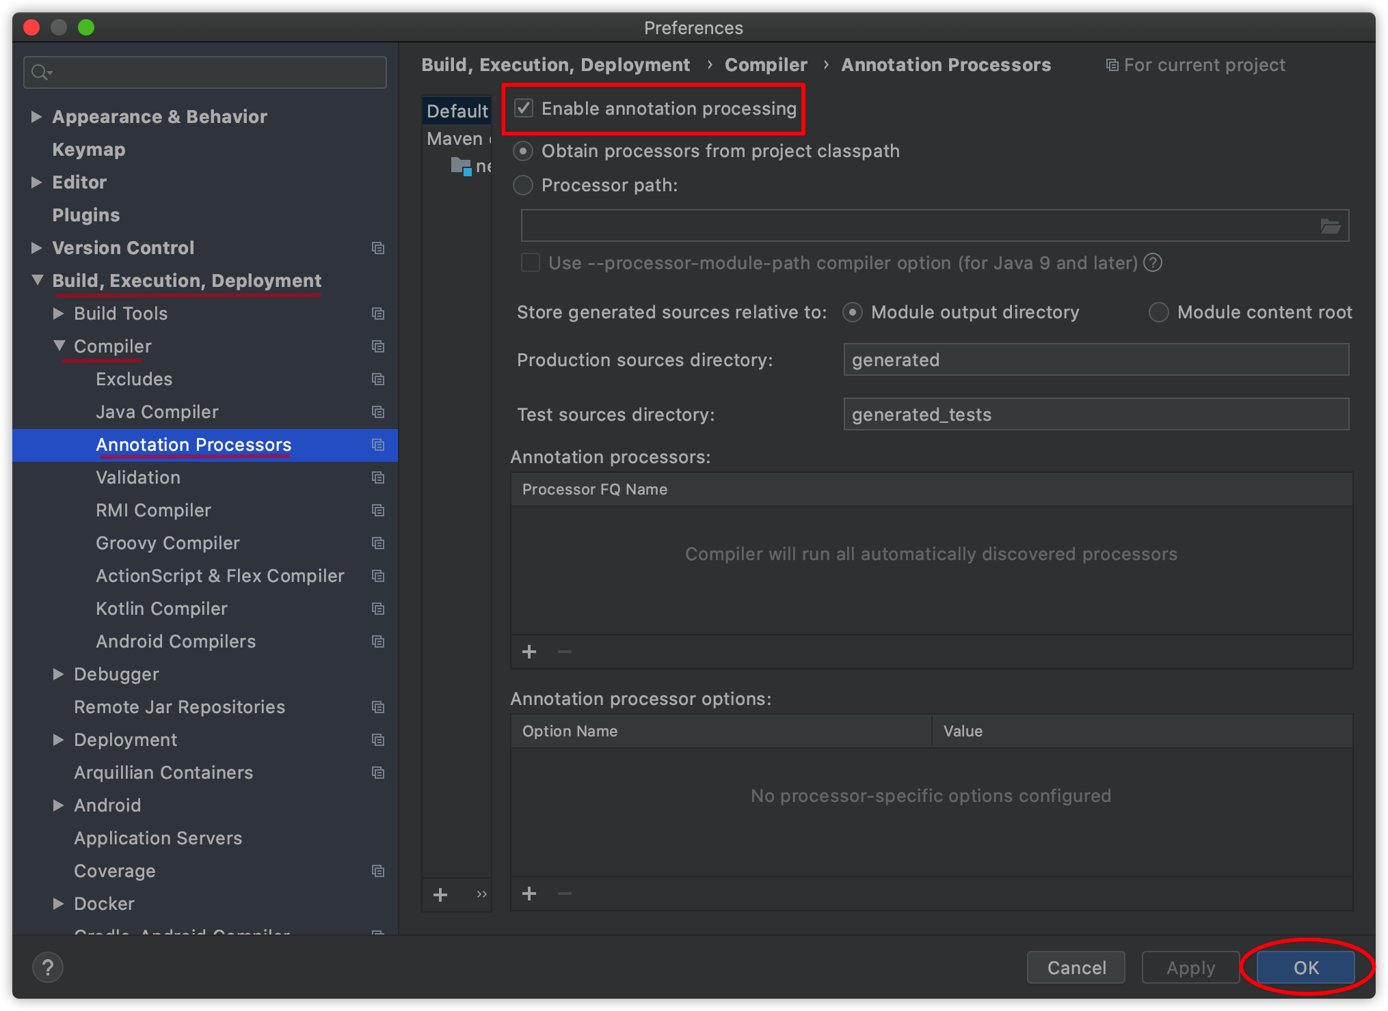
Task: Expand Appearance & Behavior section
Action: (36, 117)
